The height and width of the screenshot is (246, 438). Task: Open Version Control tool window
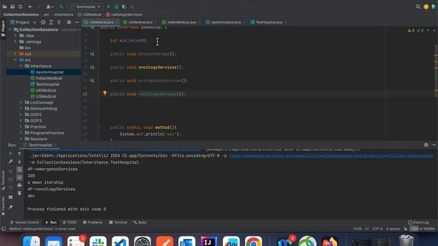[x=25, y=222]
